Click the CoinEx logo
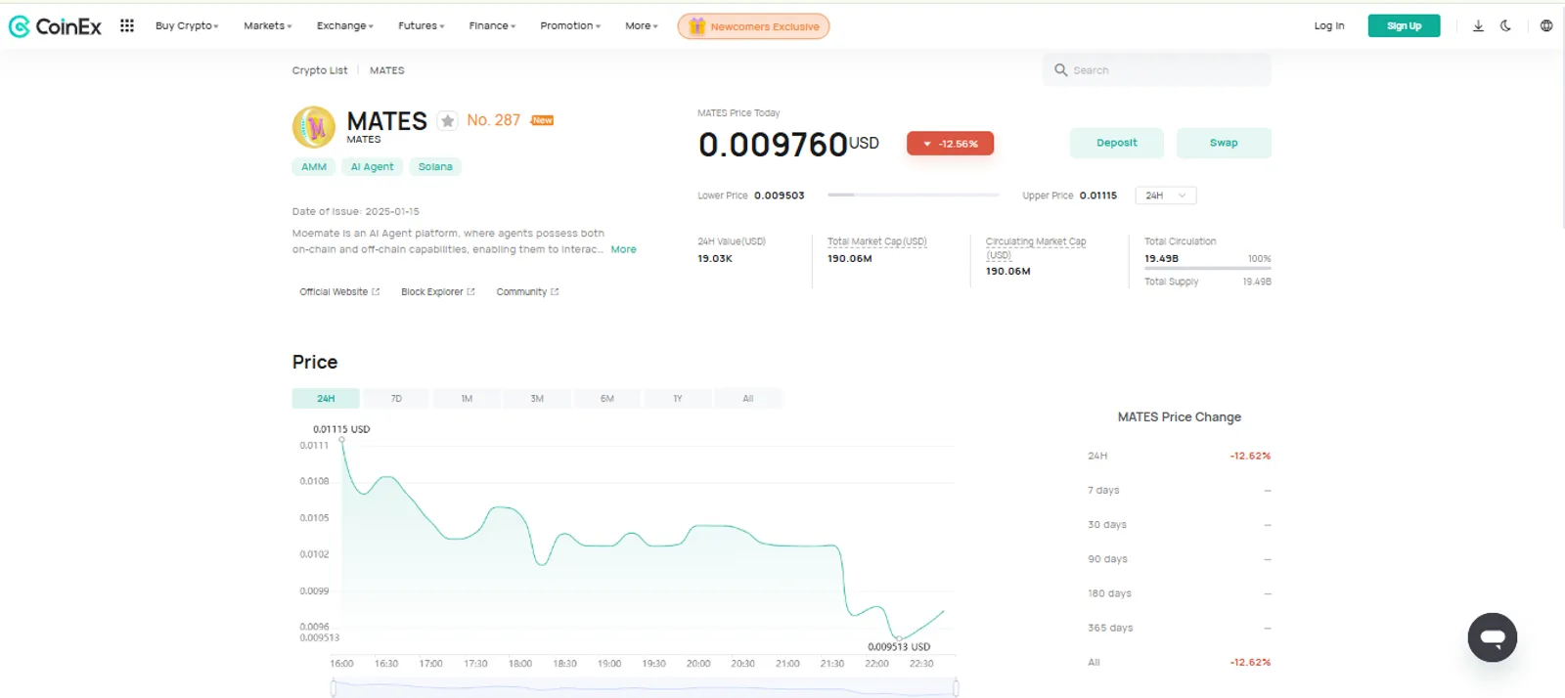Screen dimensions: 1565x698 tap(55, 26)
